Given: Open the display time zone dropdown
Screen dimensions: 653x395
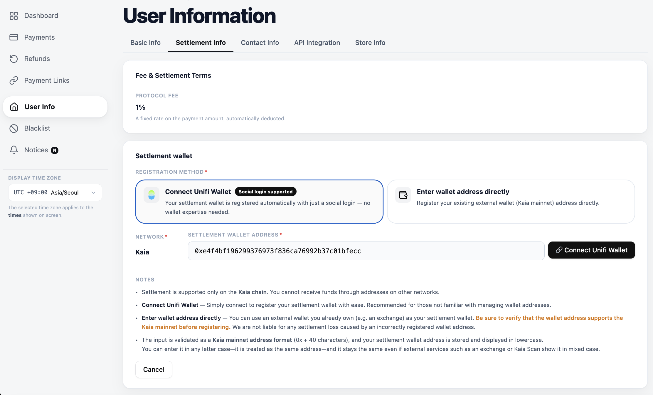Looking at the screenshot, I should (x=55, y=193).
